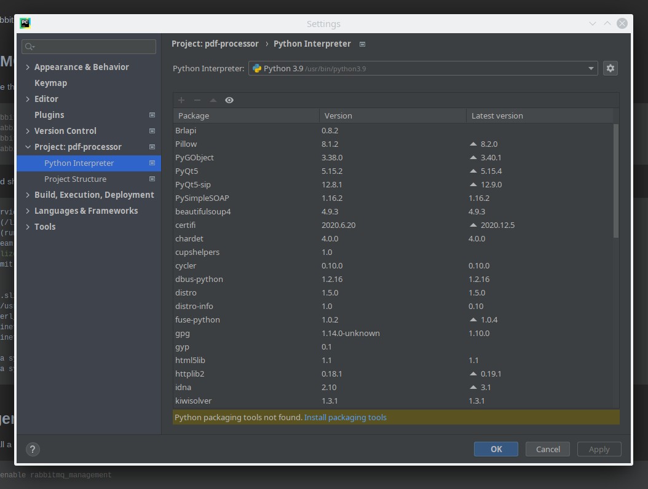This screenshot has height=489, width=648.
Task: Click the Cancel button
Action: (x=548, y=449)
